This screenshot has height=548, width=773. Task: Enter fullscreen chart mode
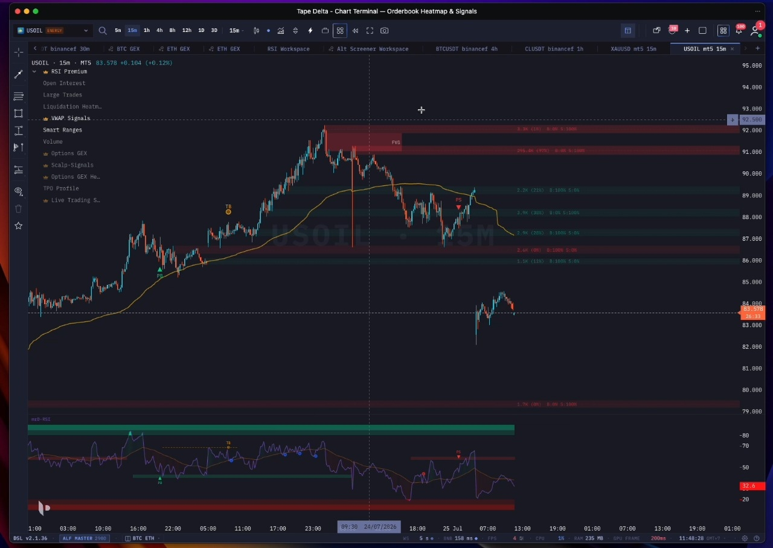tap(370, 31)
